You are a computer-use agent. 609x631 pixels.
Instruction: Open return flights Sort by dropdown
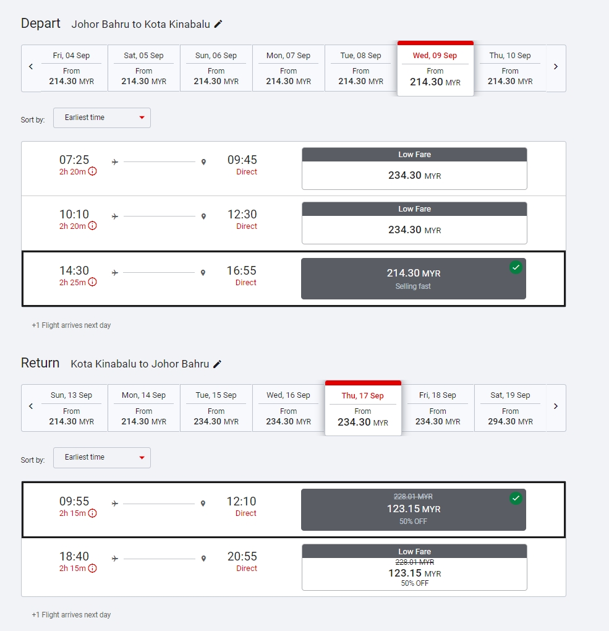click(102, 457)
